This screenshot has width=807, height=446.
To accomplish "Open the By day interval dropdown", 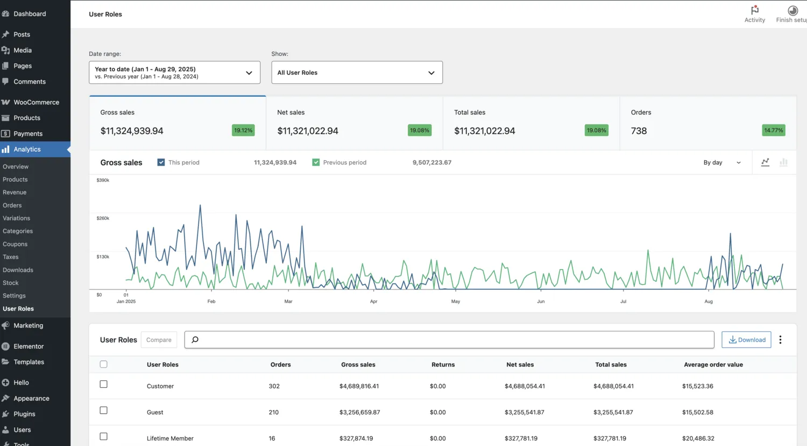I will tap(721, 162).
